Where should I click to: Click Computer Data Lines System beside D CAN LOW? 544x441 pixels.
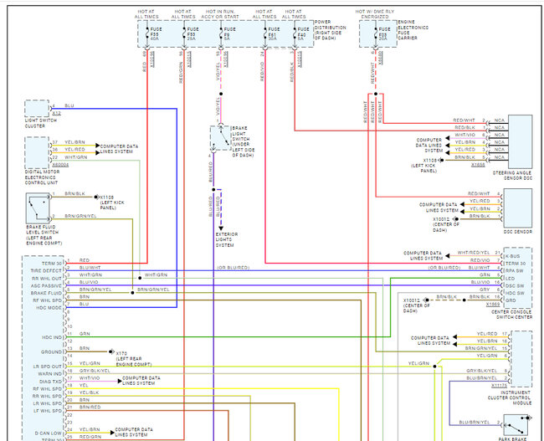point(134,432)
